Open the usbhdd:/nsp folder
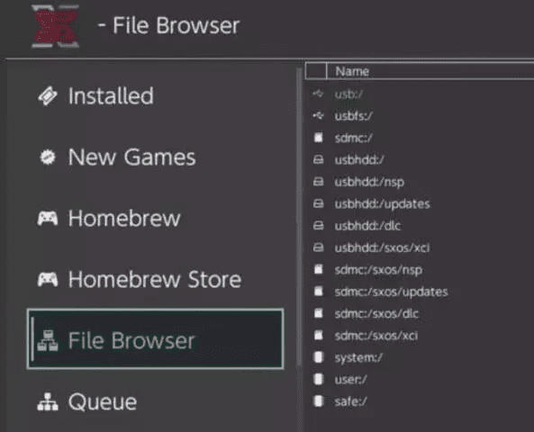The width and height of the screenshot is (534, 432). pyautogui.click(x=369, y=182)
